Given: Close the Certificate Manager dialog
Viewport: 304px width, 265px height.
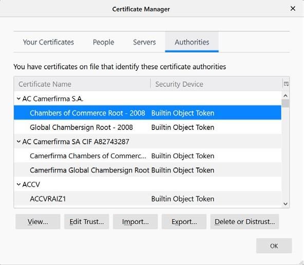Looking at the screenshot, I should click(x=293, y=9).
